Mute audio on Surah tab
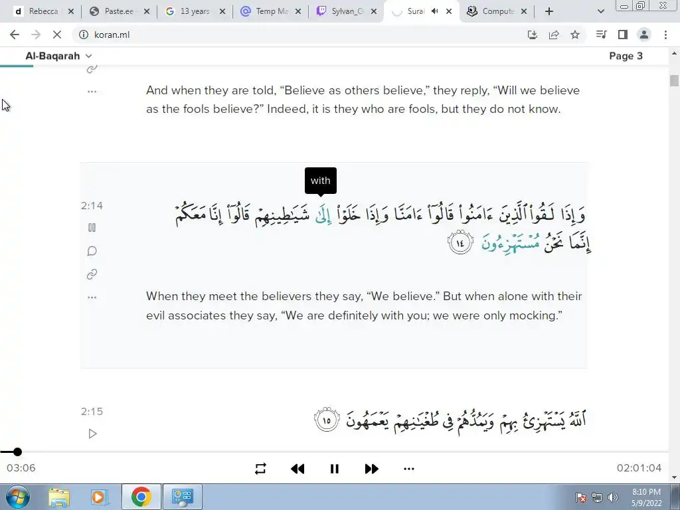This screenshot has height=510, width=680. point(434,11)
